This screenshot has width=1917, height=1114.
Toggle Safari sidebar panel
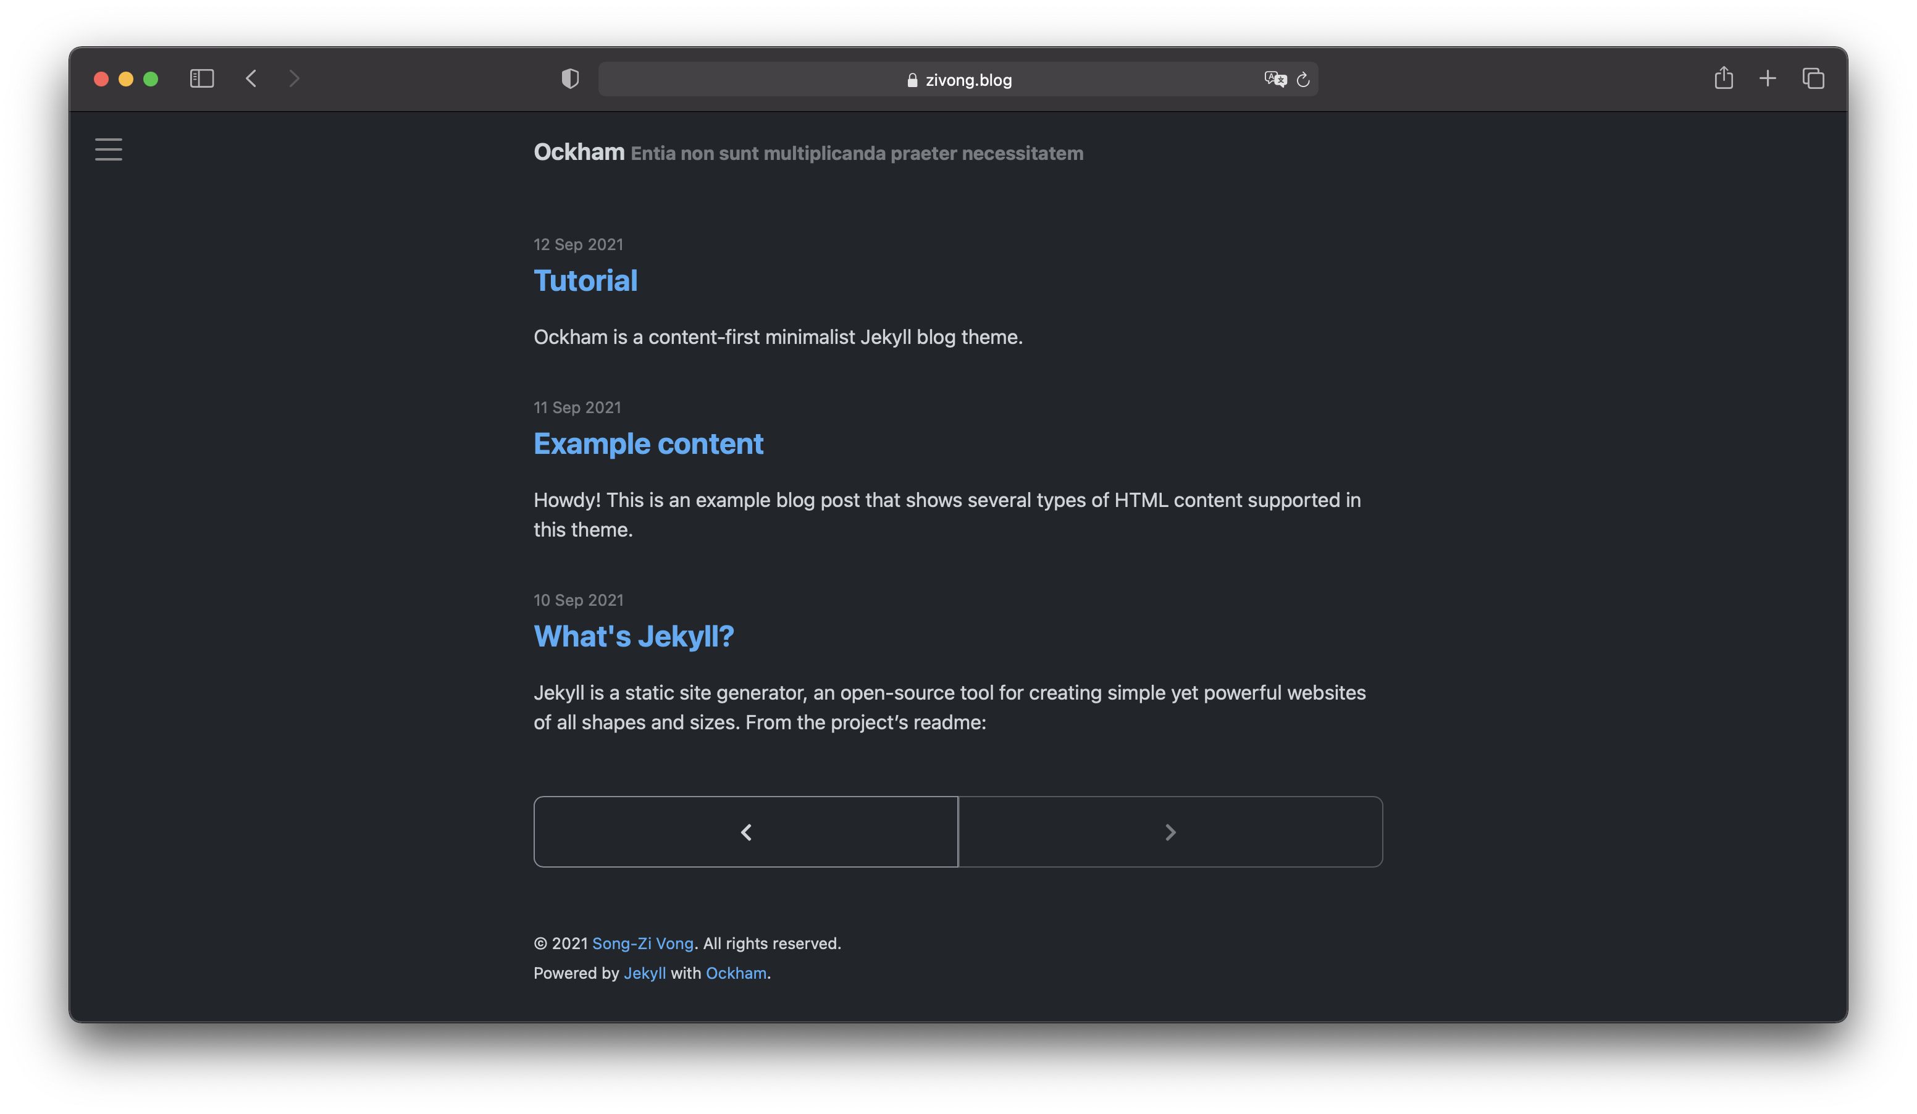point(201,78)
